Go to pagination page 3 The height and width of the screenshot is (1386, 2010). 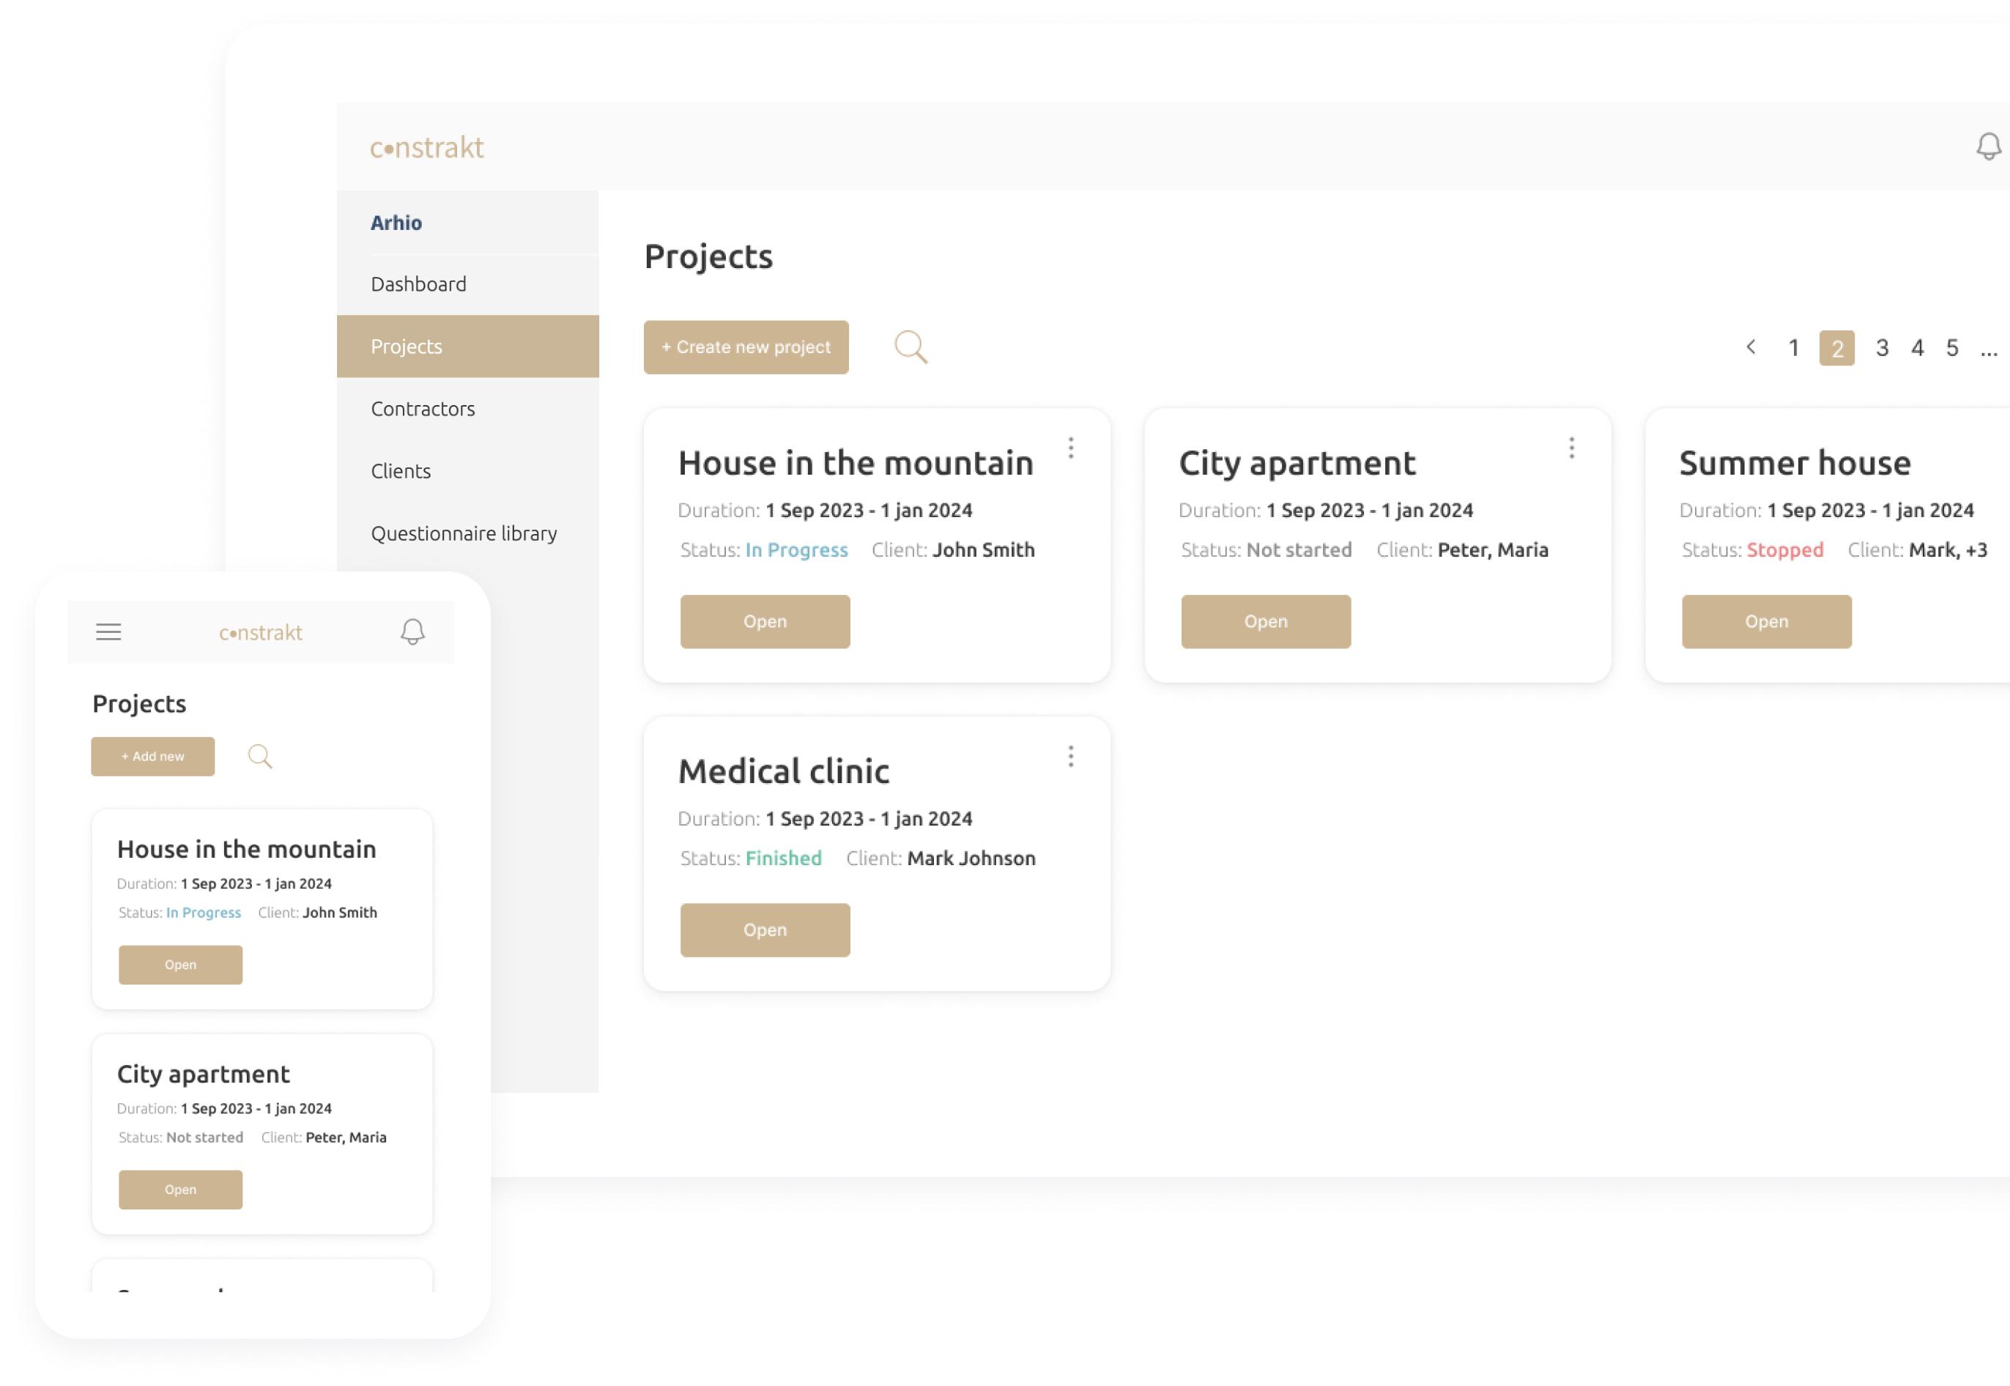(x=1882, y=348)
